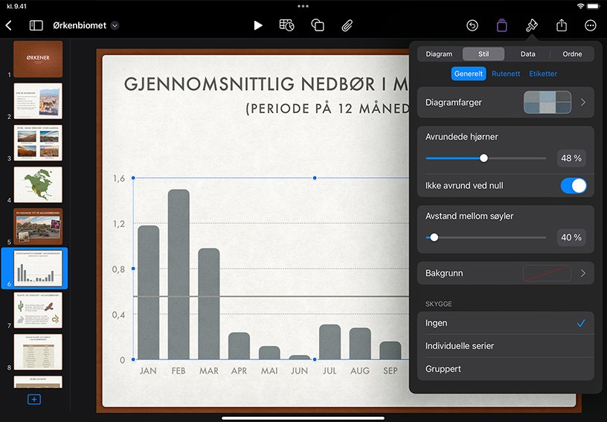607x422 pixels.
Task: Tap the 1,6 axis value label
Action: click(119, 179)
